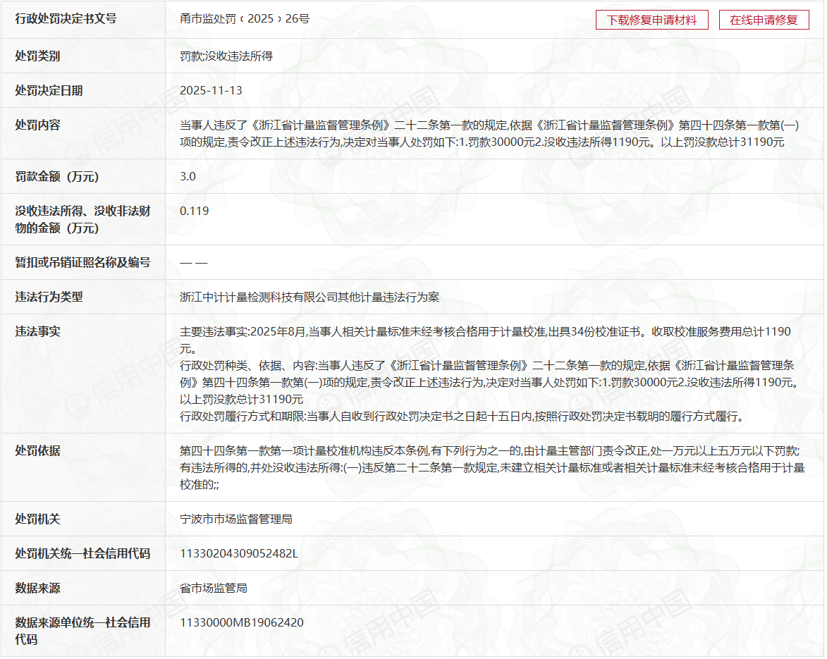Click the 暂扣或吊销证照名称及编号 row label

click(82, 262)
